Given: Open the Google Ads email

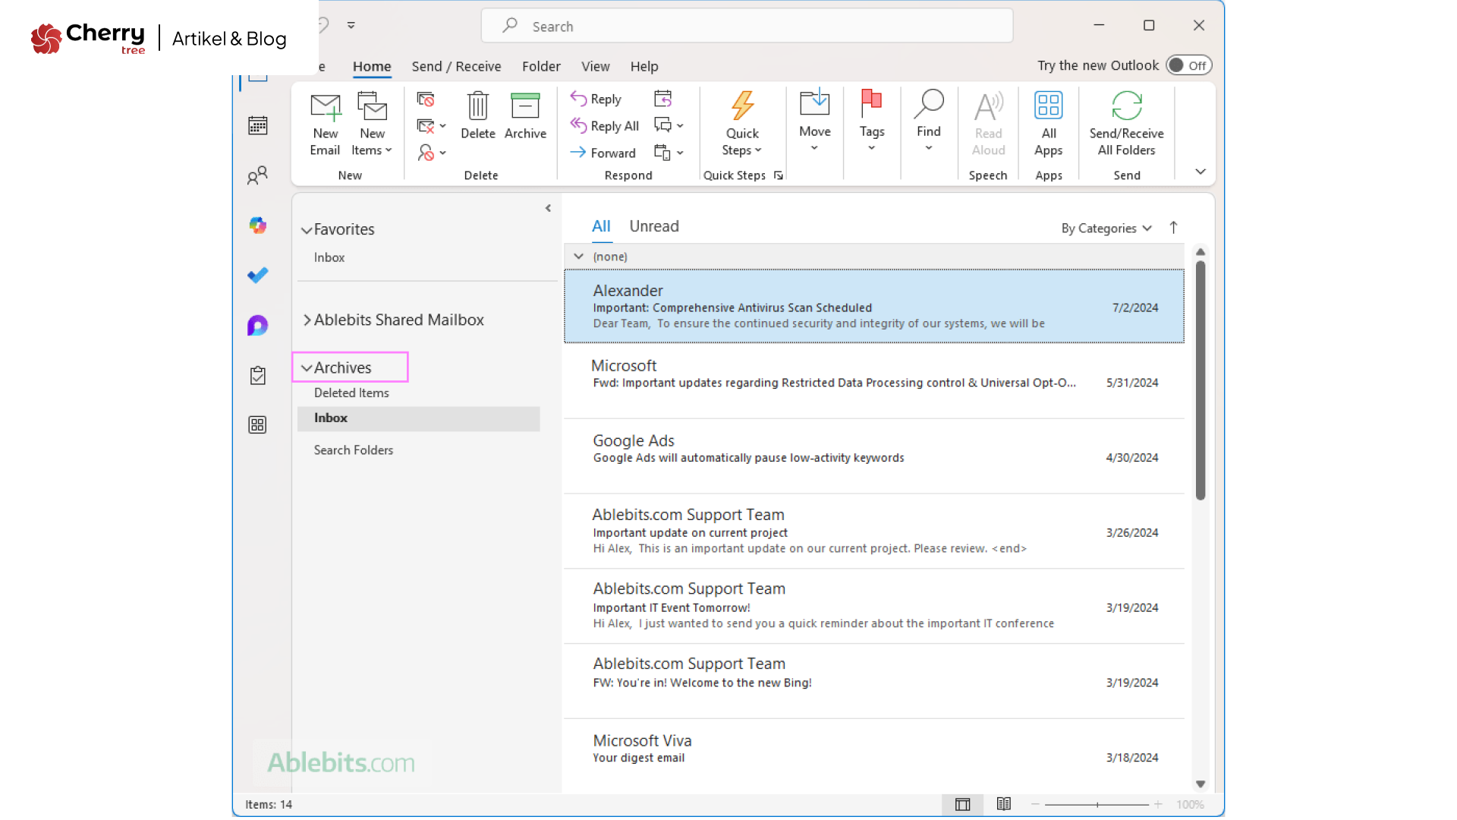Looking at the screenshot, I should (873, 456).
